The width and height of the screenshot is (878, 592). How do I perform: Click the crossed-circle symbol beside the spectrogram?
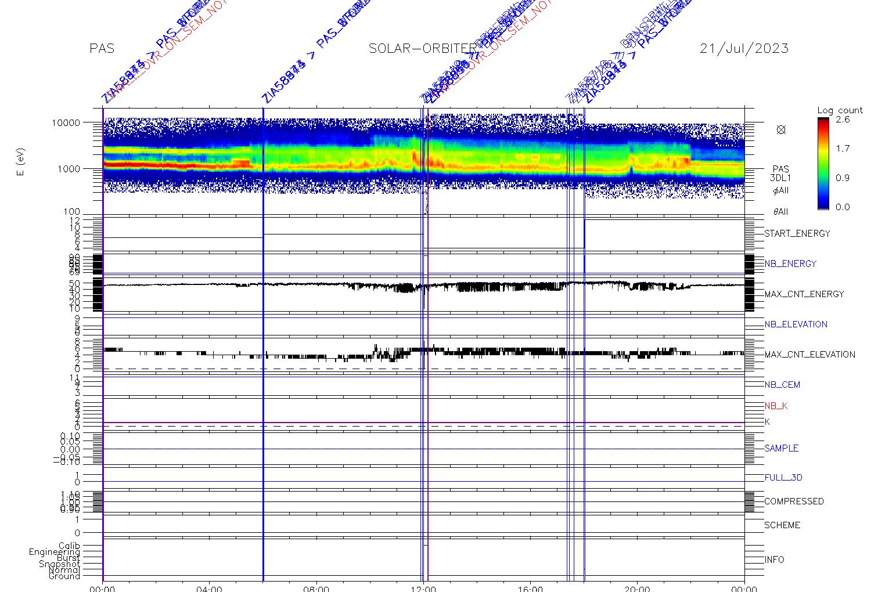[x=781, y=130]
